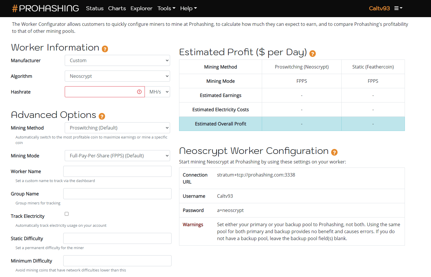Open the Algorithm dropdown showing Neoscrypt
This screenshot has height=277, width=431.
tap(117, 76)
